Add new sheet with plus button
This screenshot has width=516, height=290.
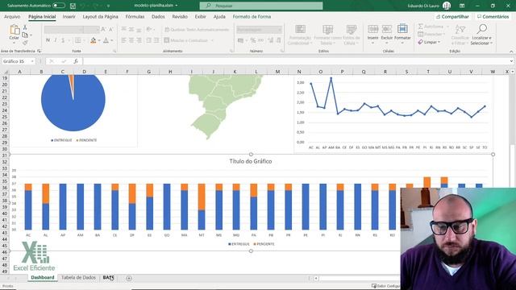point(129,278)
